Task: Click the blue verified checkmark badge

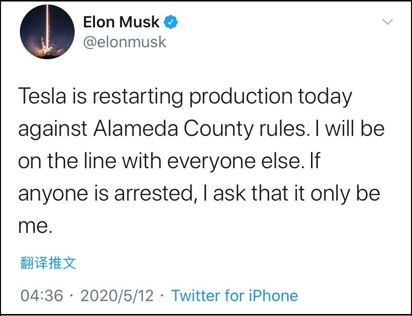Action: 172,22
